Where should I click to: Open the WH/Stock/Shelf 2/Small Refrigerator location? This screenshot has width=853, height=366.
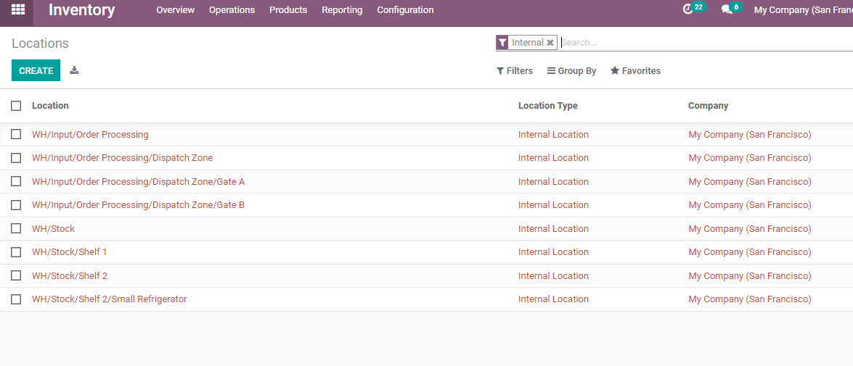pos(109,299)
